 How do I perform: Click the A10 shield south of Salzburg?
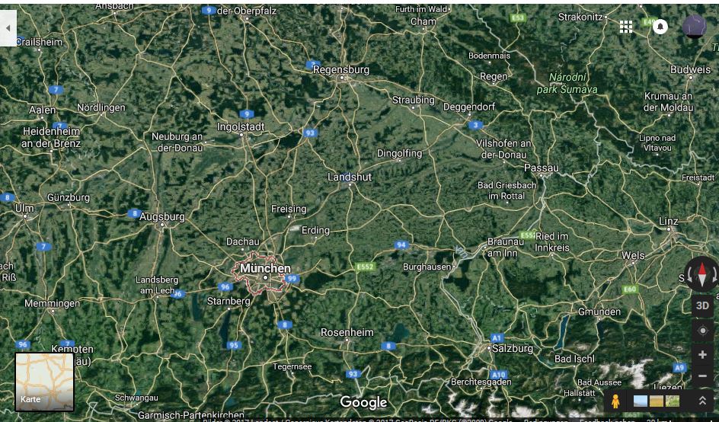coord(498,374)
